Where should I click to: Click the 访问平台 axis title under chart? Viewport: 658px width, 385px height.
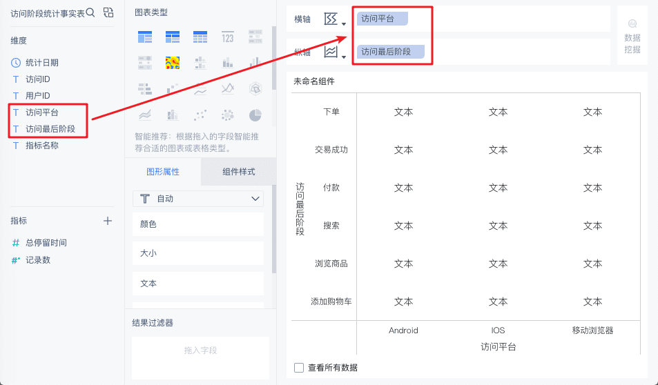pos(498,347)
